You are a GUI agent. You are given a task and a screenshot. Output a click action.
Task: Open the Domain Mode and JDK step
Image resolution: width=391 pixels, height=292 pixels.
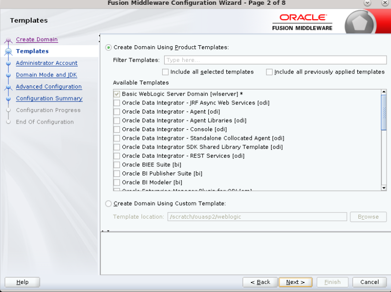tap(46, 75)
